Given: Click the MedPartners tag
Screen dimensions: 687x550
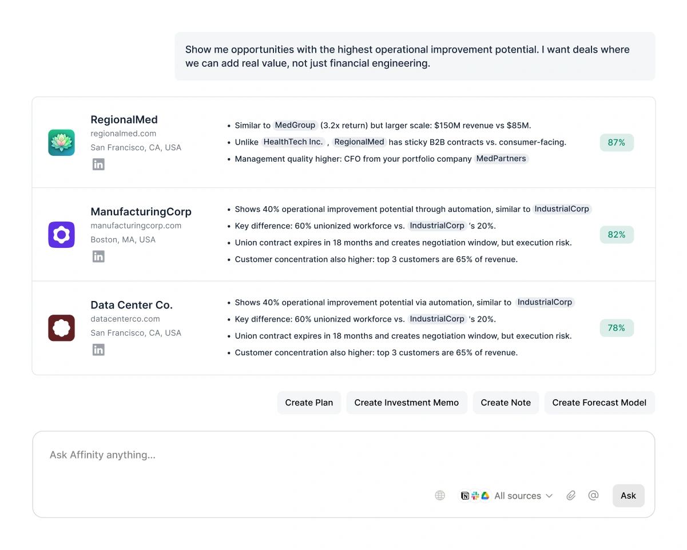Looking at the screenshot, I should (502, 159).
